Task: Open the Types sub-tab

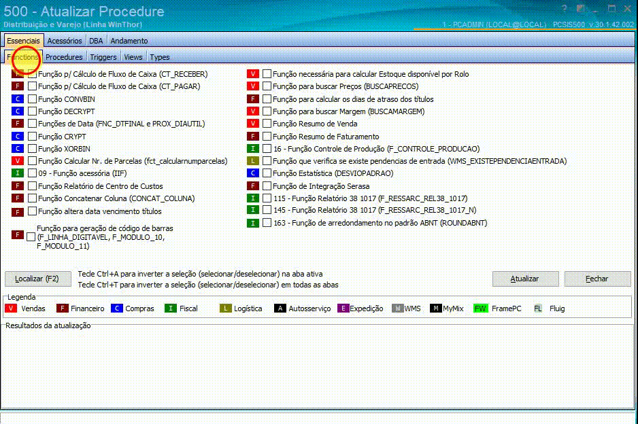Action: [159, 57]
